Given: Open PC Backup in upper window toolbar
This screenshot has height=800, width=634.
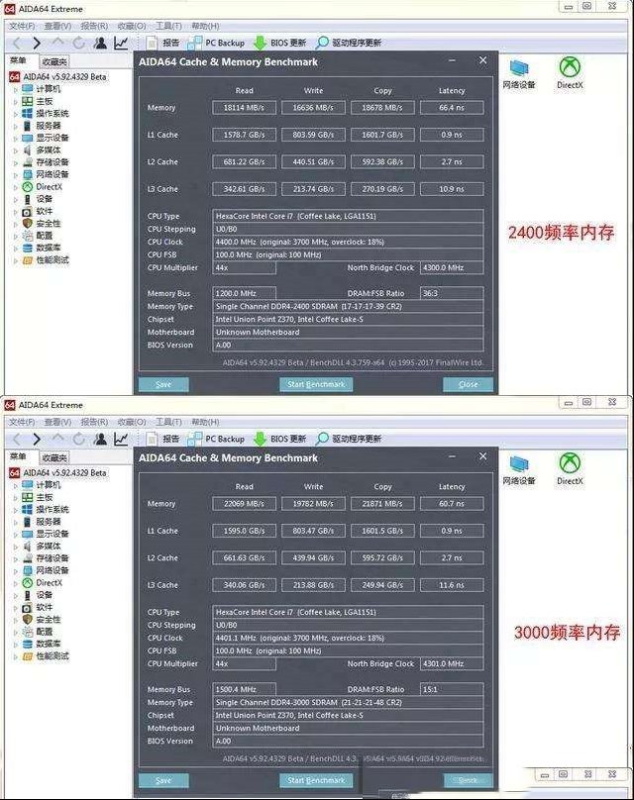Looking at the screenshot, I should tap(215, 43).
